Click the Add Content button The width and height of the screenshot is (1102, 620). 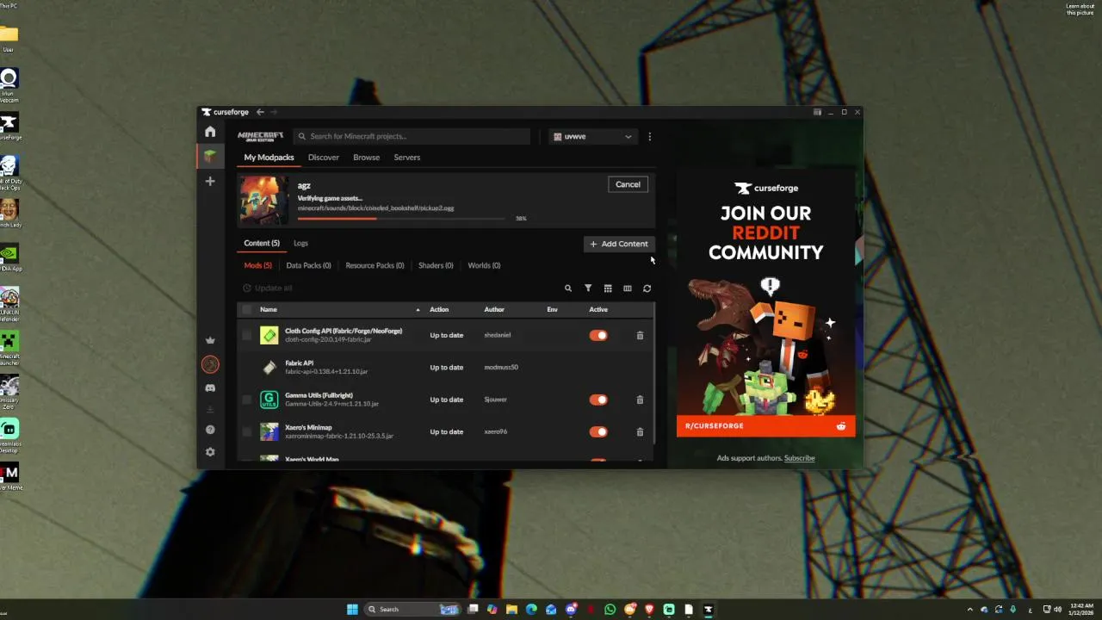click(x=619, y=244)
